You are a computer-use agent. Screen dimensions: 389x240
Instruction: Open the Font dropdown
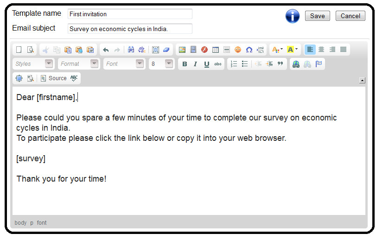coord(124,64)
